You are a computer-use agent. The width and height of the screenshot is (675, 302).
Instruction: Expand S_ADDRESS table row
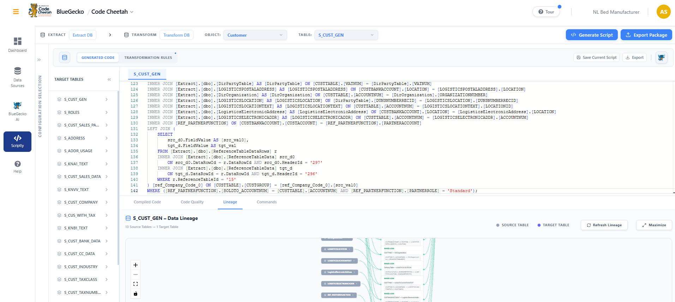(107, 138)
